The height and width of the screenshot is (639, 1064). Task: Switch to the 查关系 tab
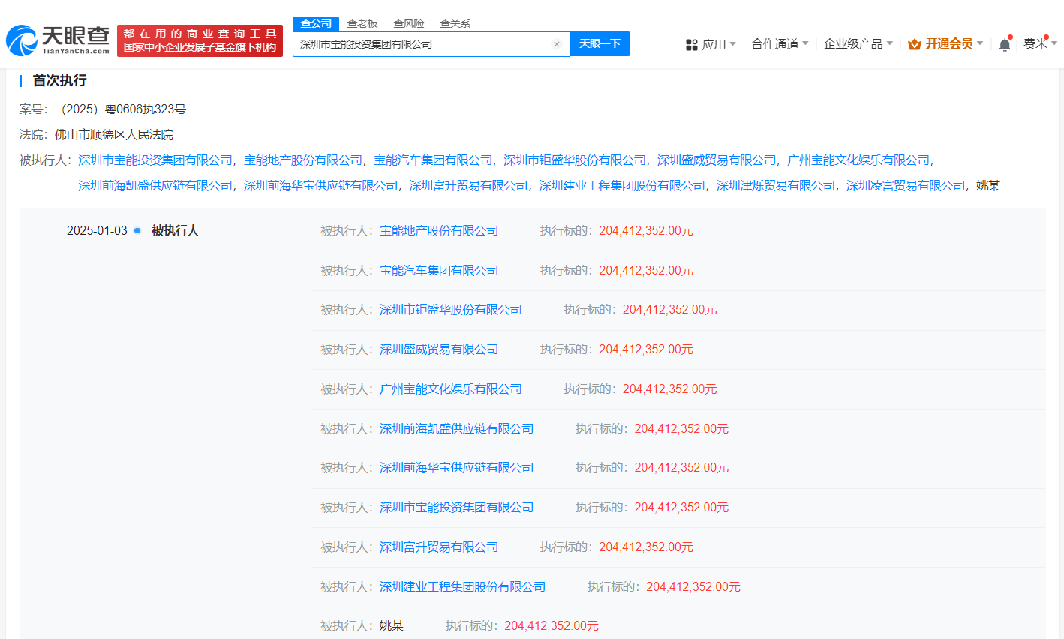coord(455,23)
